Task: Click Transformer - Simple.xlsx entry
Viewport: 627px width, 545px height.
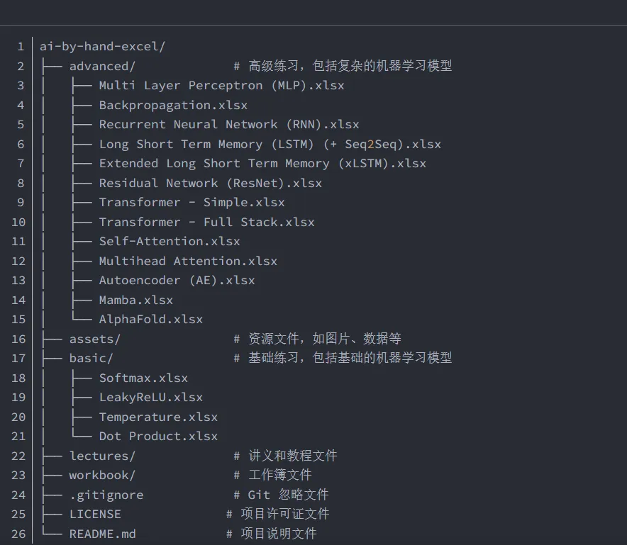Action: click(x=192, y=203)
